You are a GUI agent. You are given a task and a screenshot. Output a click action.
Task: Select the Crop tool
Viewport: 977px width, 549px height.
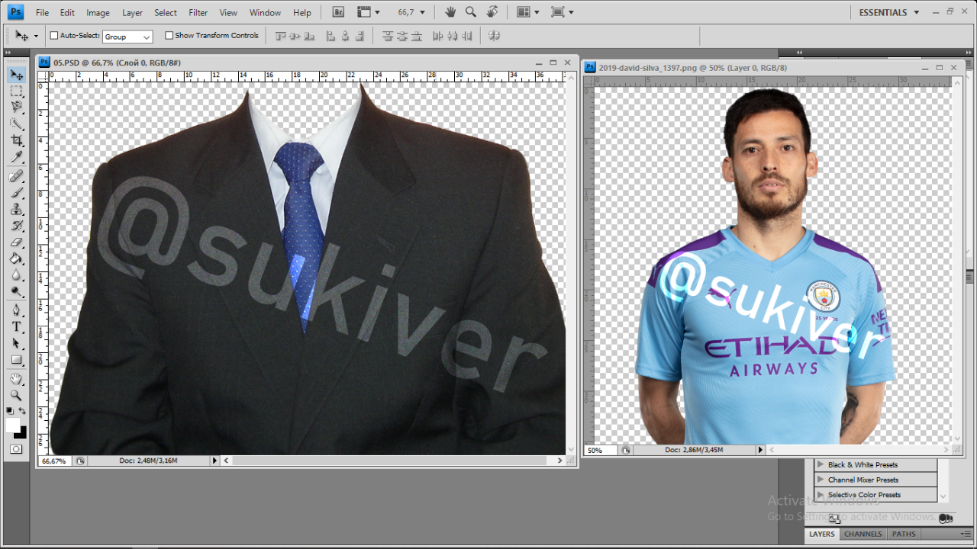(x=16, y=141)
